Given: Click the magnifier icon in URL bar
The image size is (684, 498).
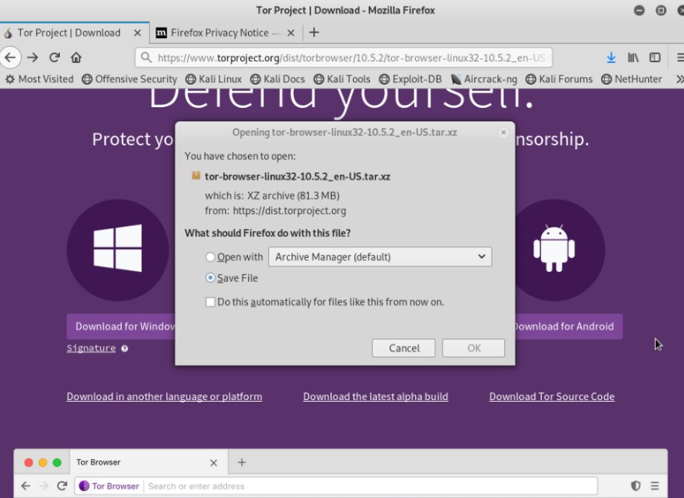Looking at the screenshot, I should click(146, 57).
